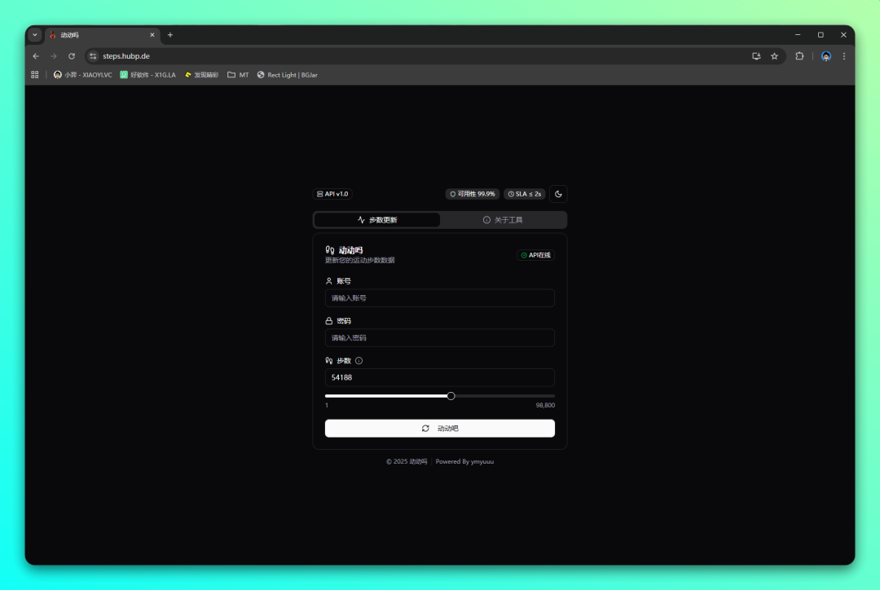Switch to the 步数更新 tab

pyautogui.click(x=377, y=220)
